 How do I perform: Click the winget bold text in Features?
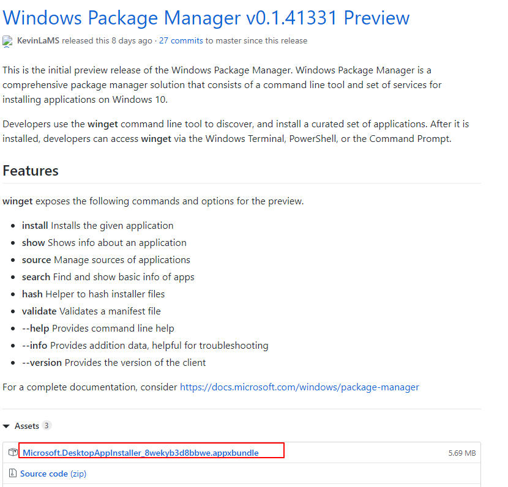click(x=18, y=201)
